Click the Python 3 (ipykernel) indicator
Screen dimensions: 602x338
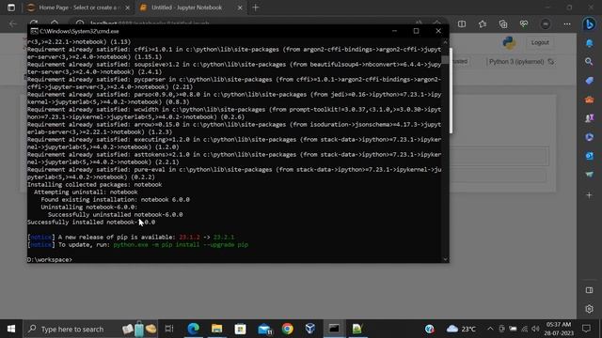pos(516,61)
